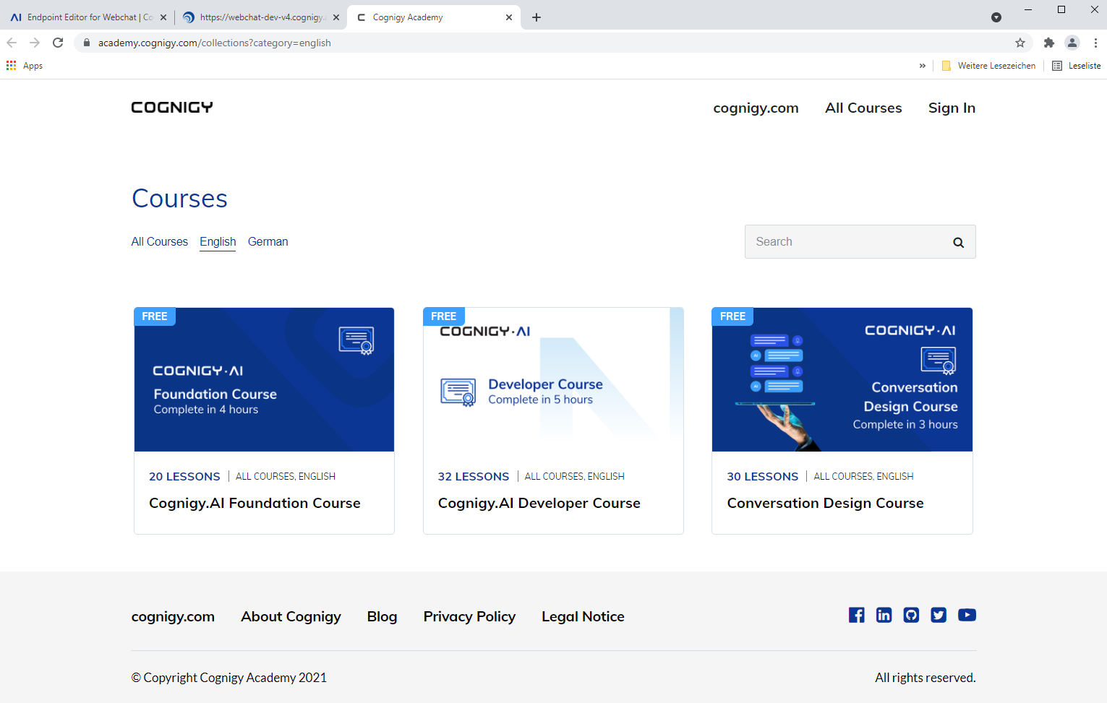Click the All rights reserved text
Viewport: 1107px width, 703px height.
tap(925, 678)
